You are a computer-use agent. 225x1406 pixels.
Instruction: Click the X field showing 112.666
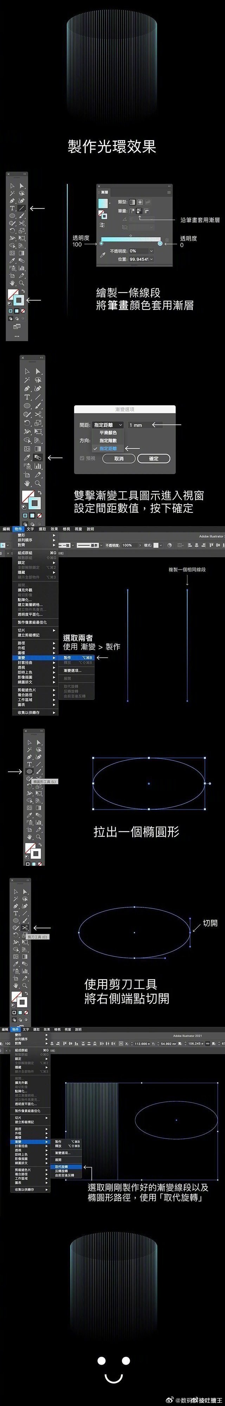tap(141, 1044)
